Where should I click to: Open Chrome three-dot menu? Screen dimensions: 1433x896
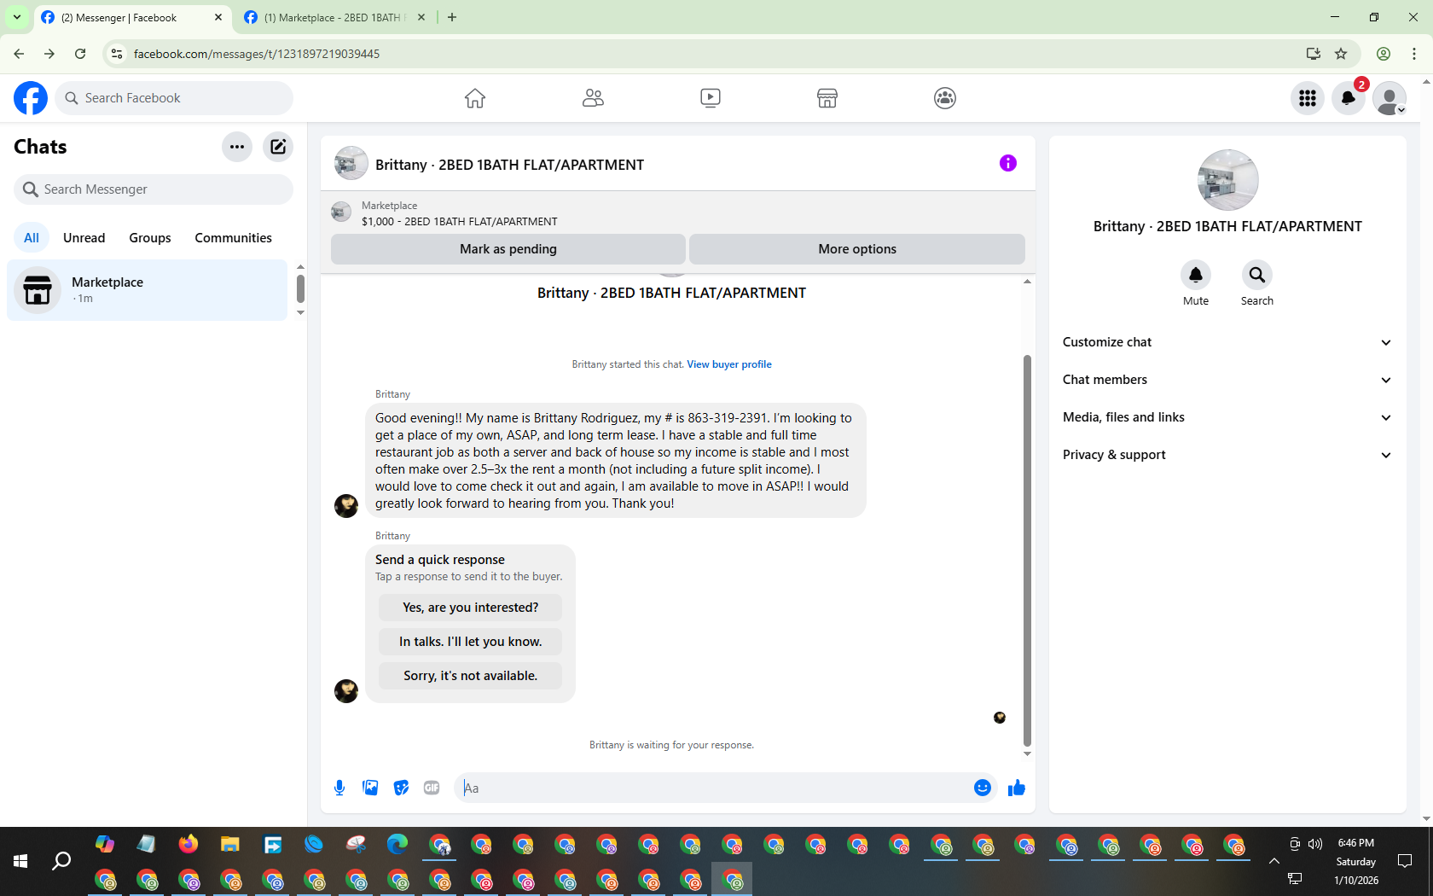point(1414,54)
